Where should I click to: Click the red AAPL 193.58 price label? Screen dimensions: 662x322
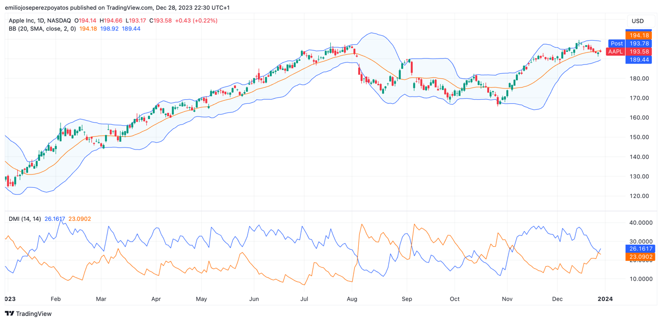pos(629,52)
